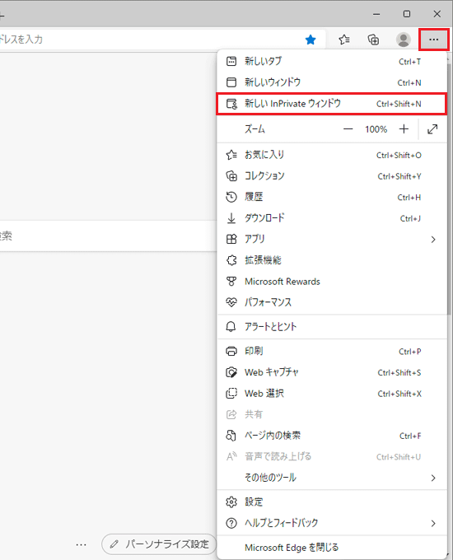Click the bell icon beside アラートとヒント
The image size is (453, 560).
click(x=231, y=327)
